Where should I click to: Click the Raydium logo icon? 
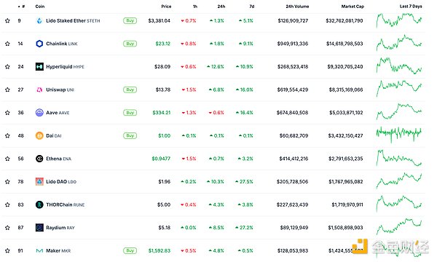pyautogui.click(x=39, y=228)
